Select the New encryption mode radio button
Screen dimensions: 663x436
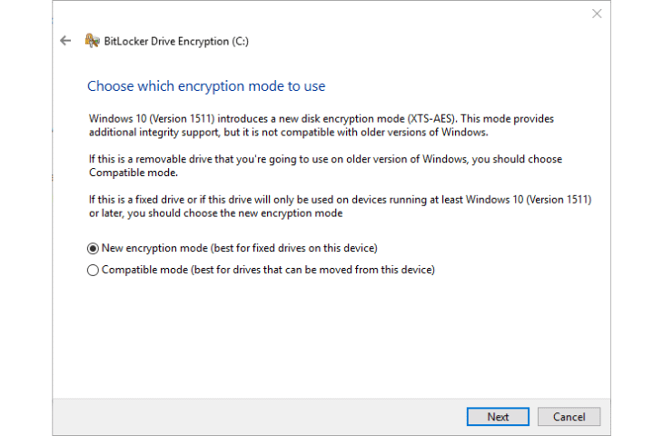coord(93,248)
